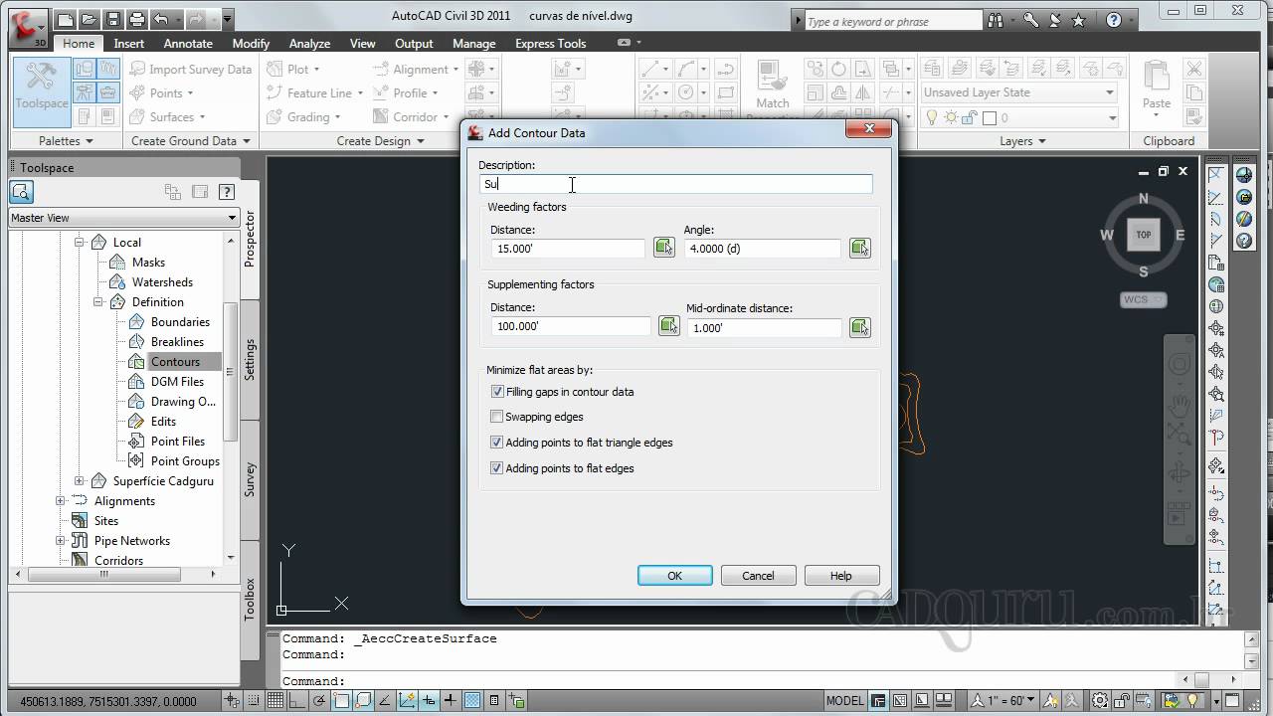Click the Toolspace help question icon
This screenshot has height=716, width=1273.
(x=227, y=192)
